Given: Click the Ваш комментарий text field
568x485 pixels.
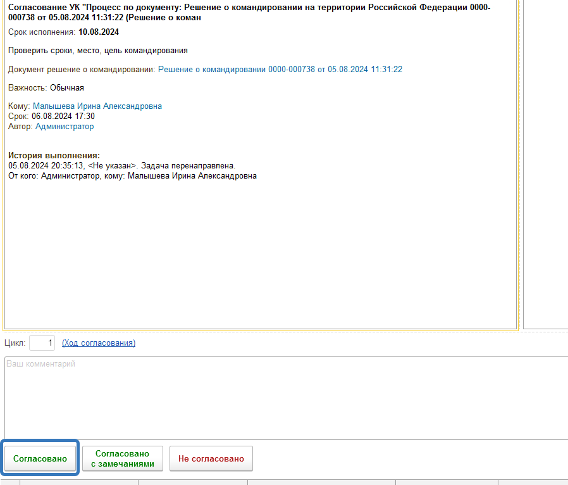Looking at the screenshot, I should click(x=286, y=398).
